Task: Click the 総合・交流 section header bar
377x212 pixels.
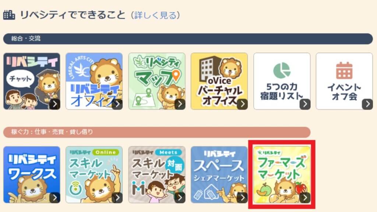Action: (x=188, y=39)
